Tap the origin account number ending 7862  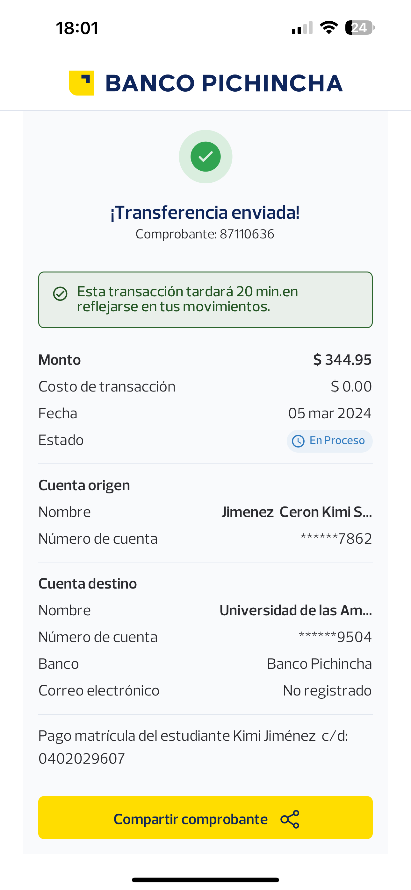coord(336,539)
